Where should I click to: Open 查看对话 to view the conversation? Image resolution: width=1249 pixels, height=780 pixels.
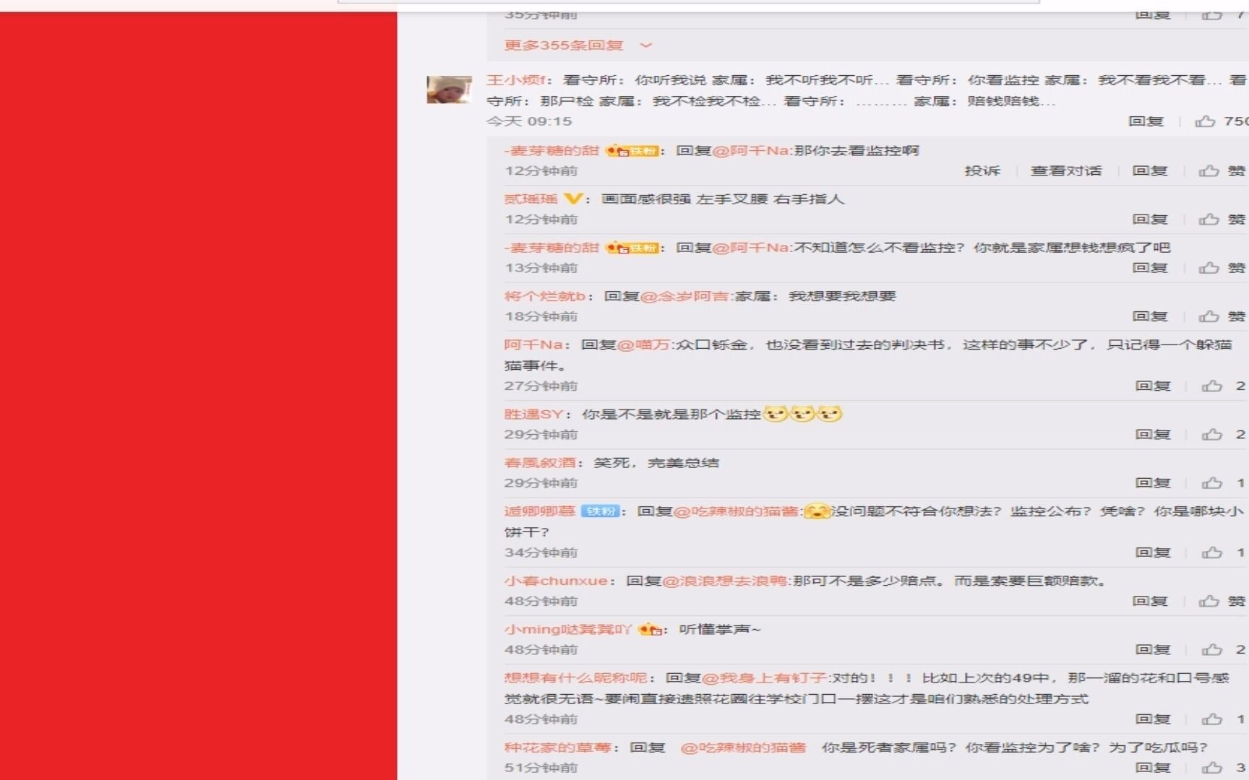click(1067, 170)
